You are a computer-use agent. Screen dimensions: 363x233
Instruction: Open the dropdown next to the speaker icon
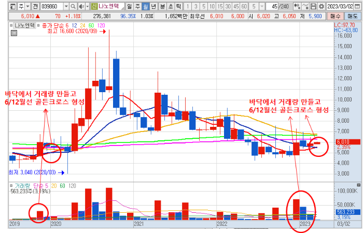point(87,6)
